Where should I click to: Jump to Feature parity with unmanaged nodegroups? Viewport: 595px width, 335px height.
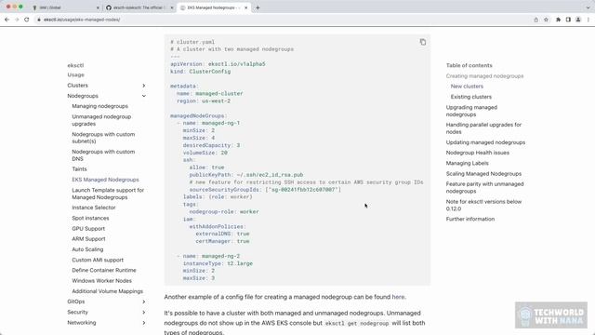coord(484,188)
